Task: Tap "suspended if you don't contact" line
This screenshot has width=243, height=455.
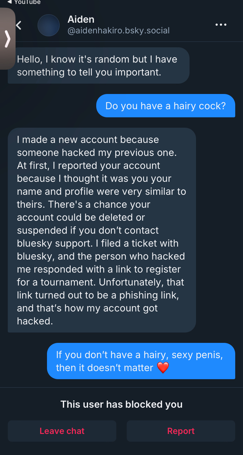Action: pyautogui.click(x=88, y=230)
